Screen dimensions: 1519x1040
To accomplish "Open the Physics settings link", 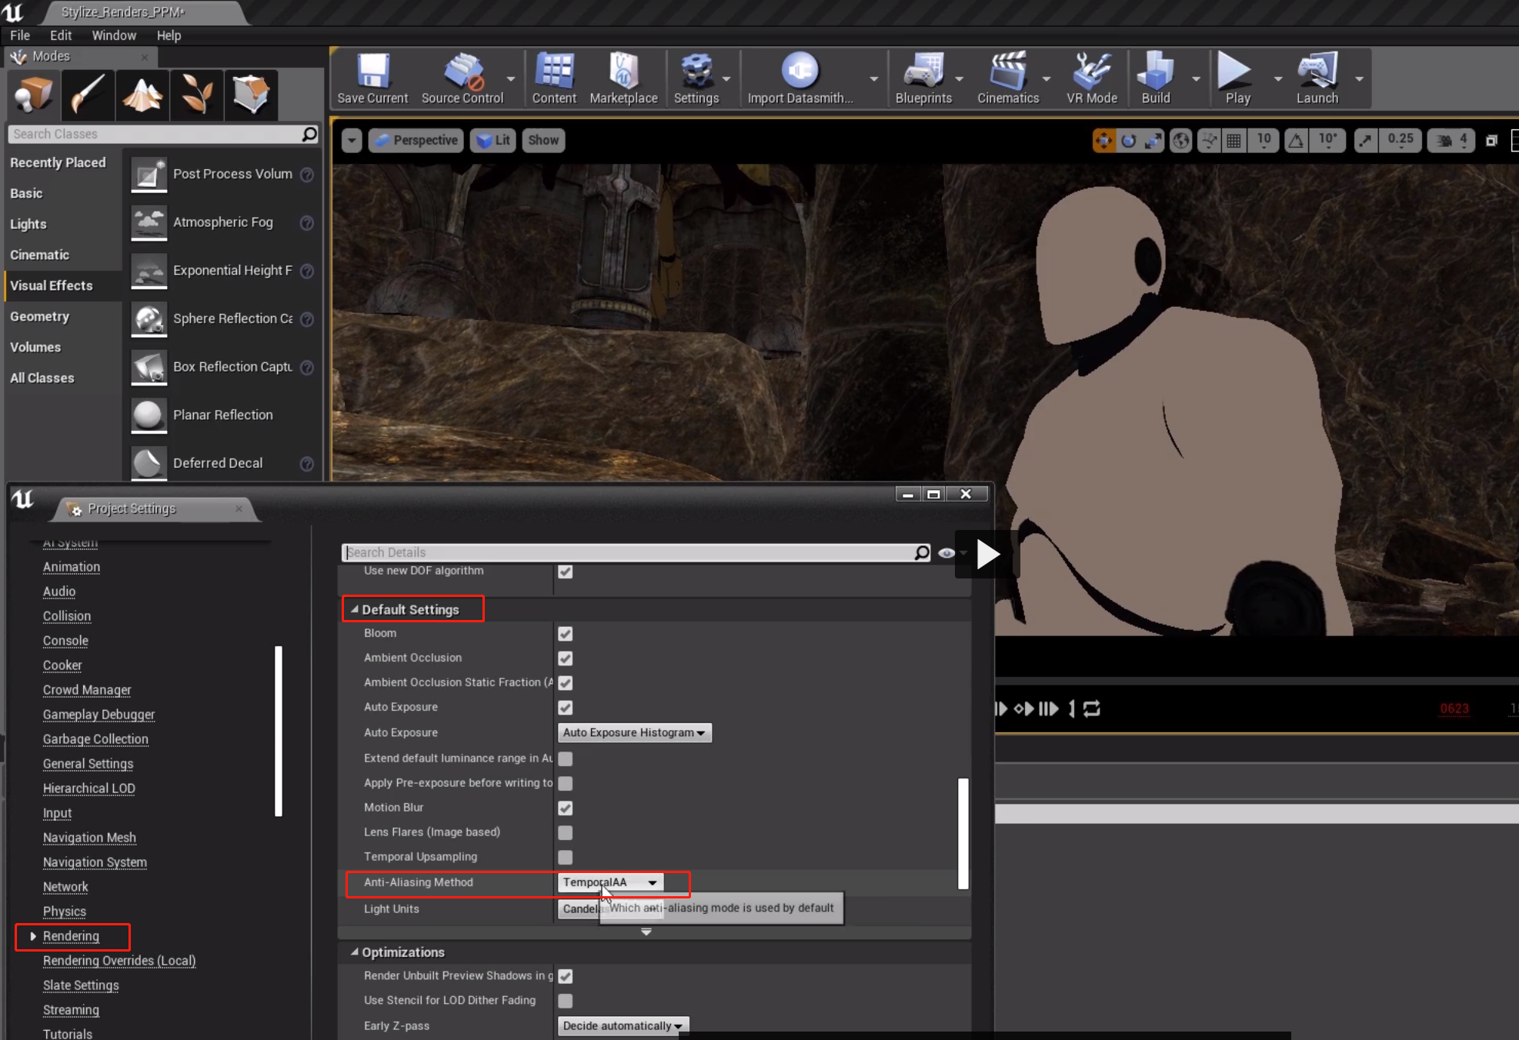I will pyautogui.click(x=65, y=912).
